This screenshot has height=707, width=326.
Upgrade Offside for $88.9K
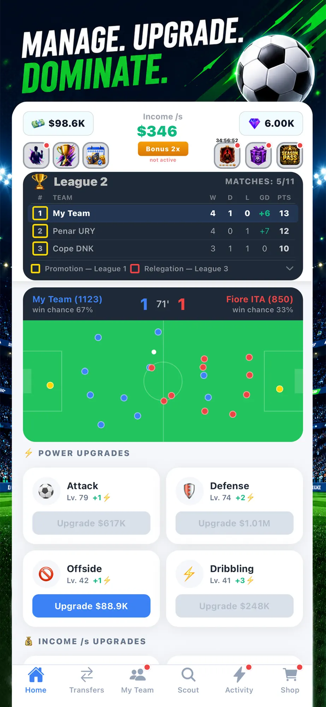[x=91, y=606]
